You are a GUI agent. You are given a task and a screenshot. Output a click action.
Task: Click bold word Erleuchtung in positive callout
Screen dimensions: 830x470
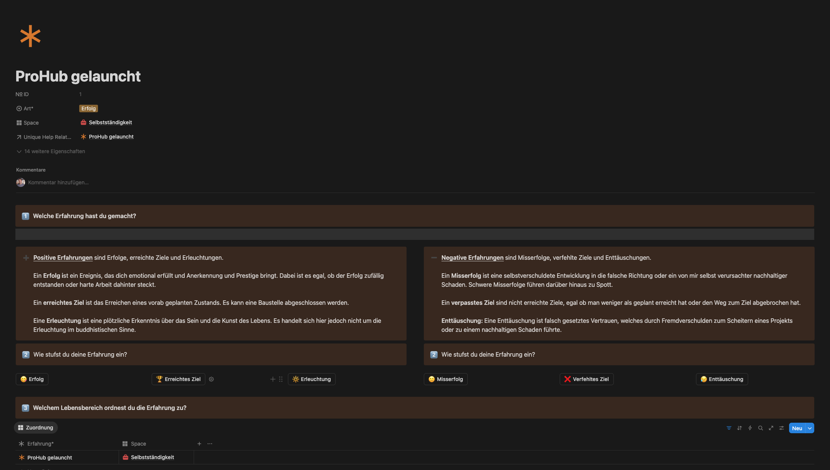pos(63,321)
